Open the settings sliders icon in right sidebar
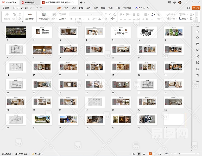This screenshot has width=202, height=156. [x=198, y=31]
